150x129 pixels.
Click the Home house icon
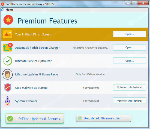pos(3,10)
